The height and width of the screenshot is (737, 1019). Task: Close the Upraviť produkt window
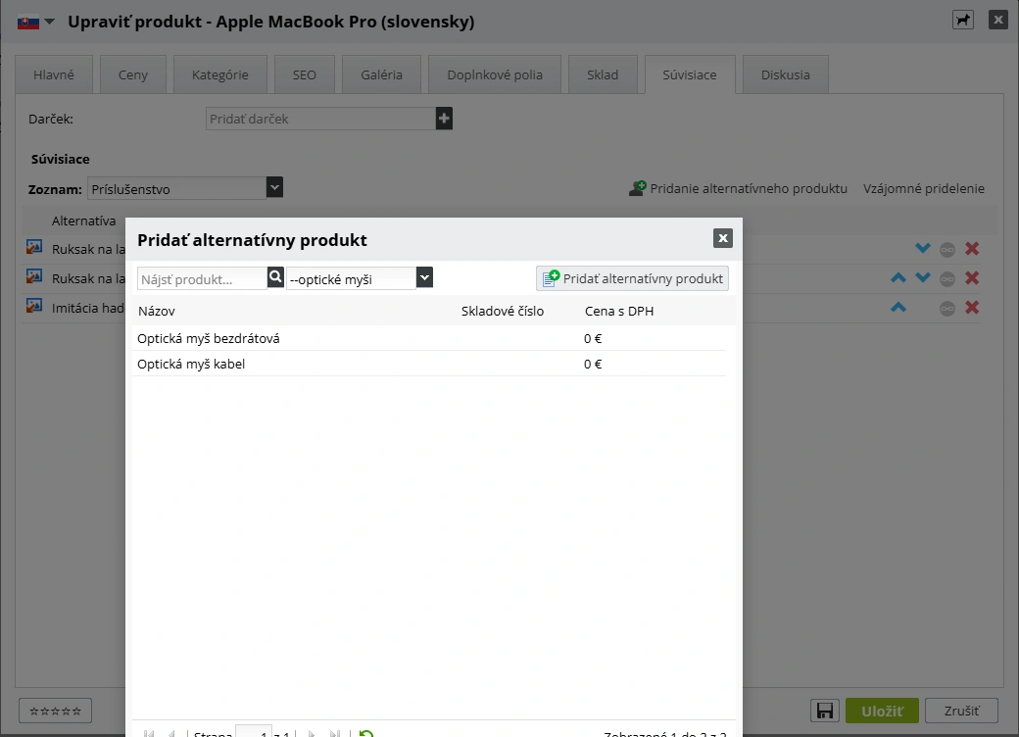[x=998, y=20]
